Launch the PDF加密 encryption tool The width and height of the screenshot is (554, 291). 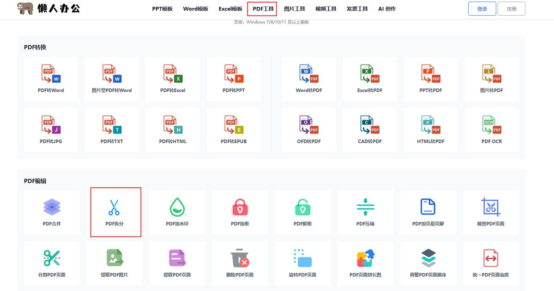click(240, 212)
